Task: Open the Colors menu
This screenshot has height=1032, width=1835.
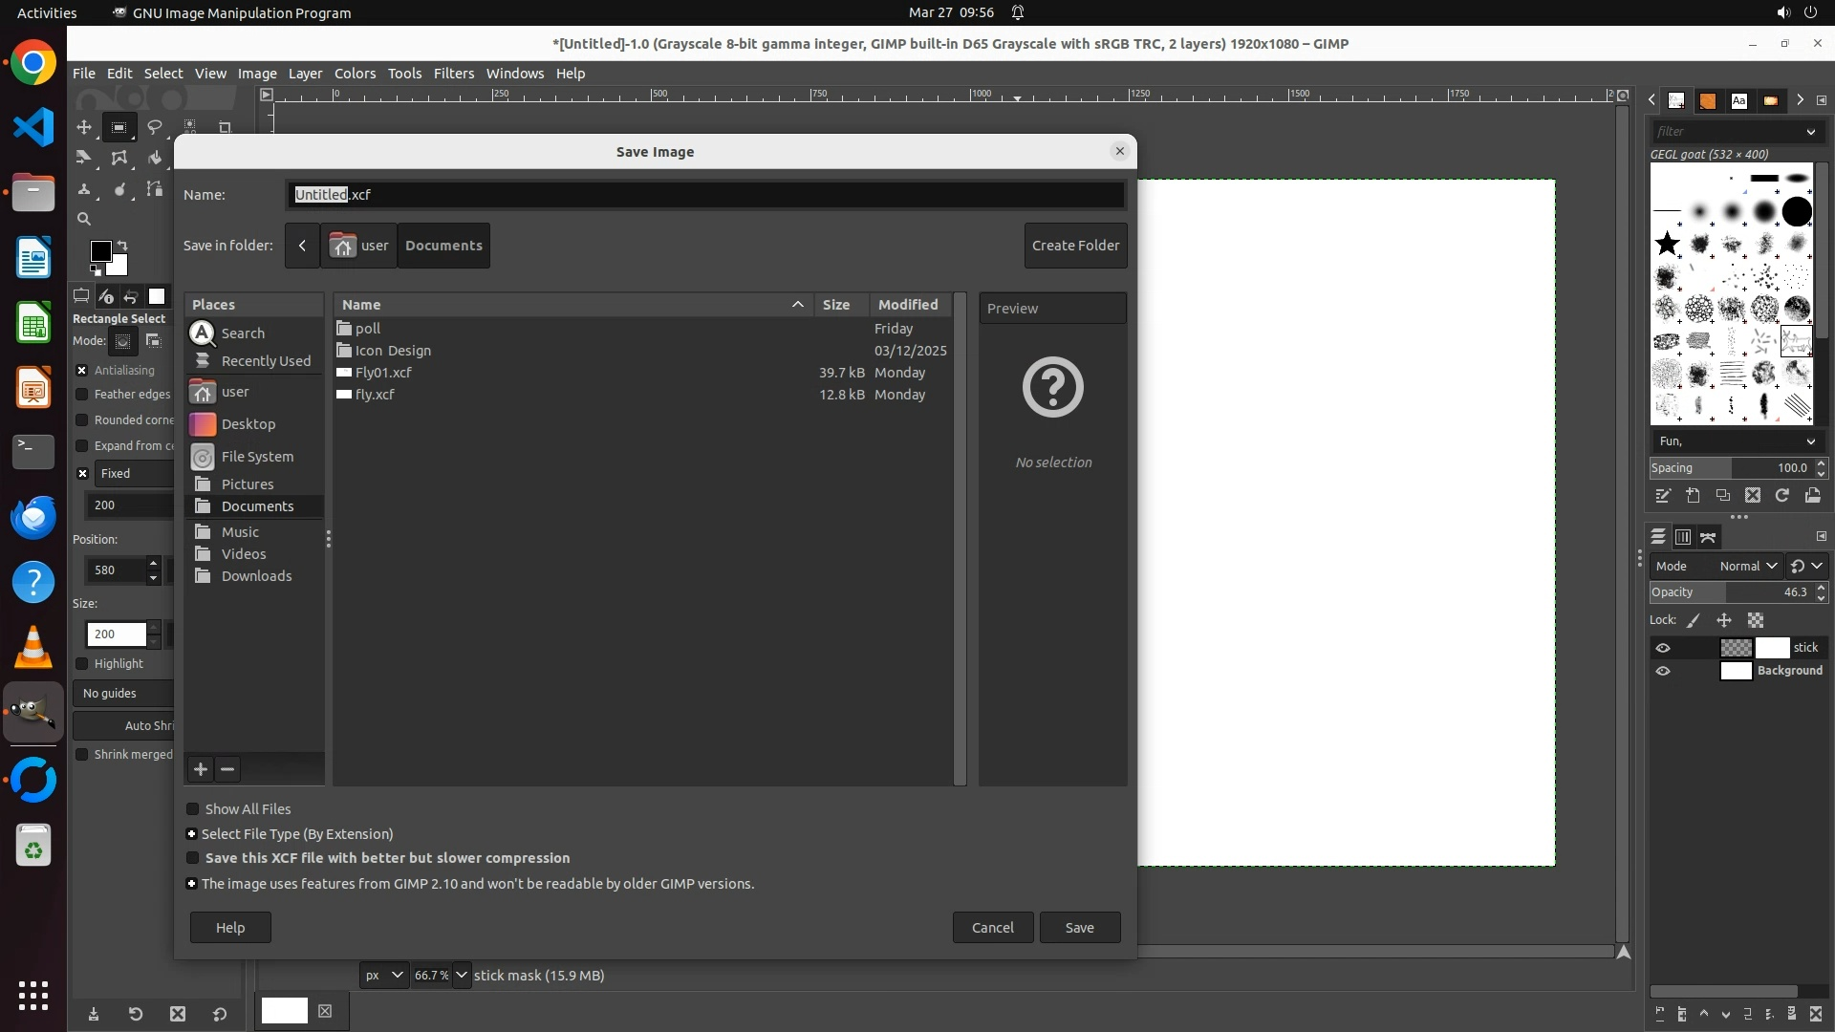Action: 355,74
